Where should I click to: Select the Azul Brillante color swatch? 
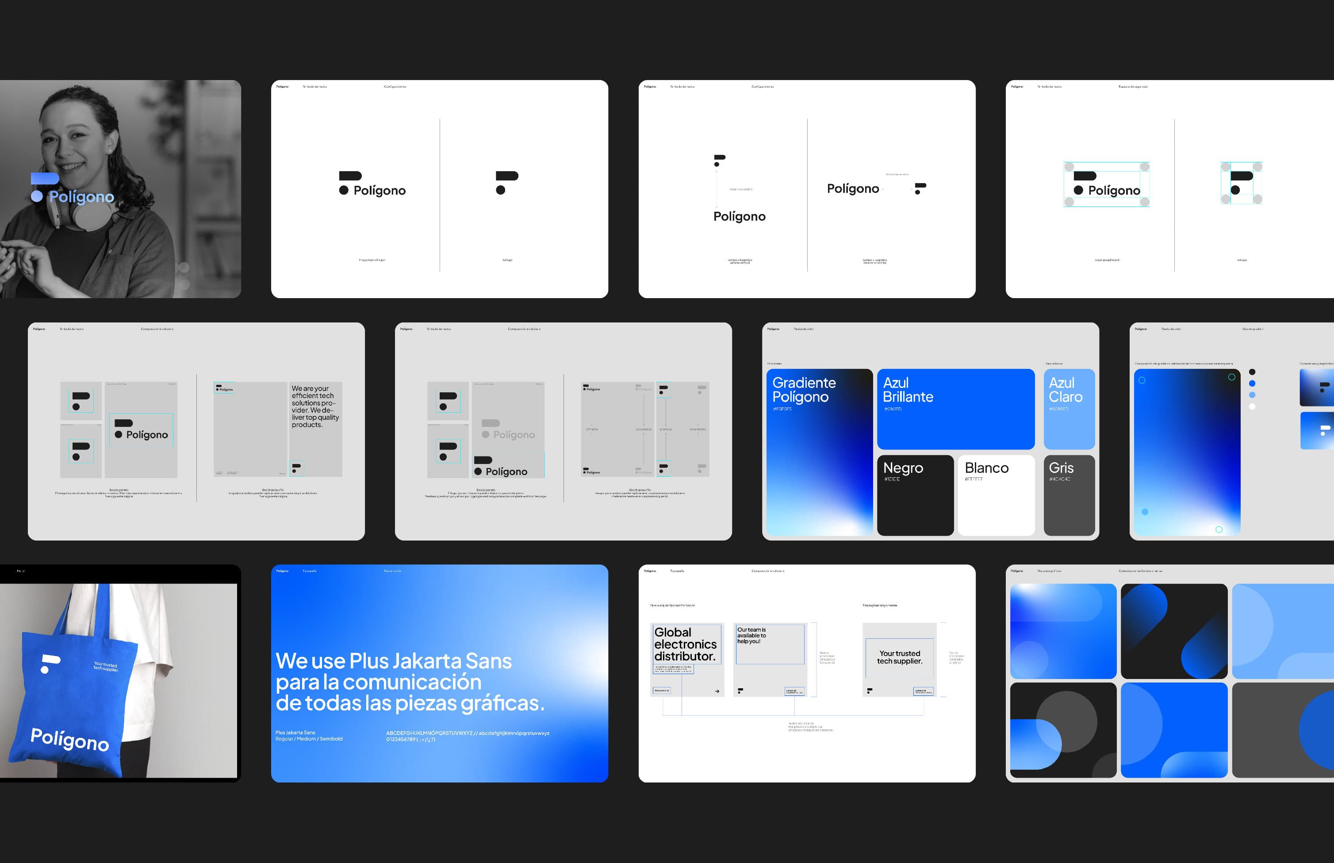click(955, 409)
